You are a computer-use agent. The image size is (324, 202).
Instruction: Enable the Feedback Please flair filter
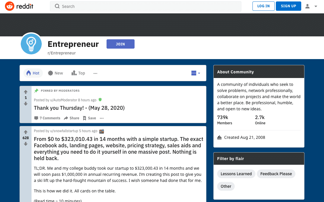point(276,174)
